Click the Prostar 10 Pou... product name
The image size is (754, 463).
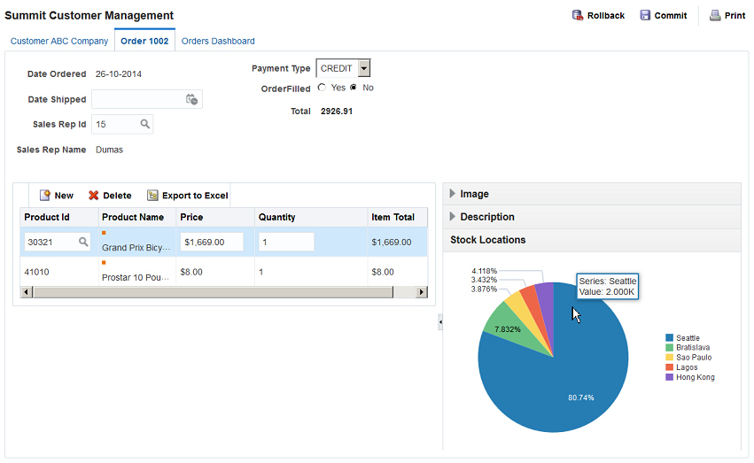point(136,278)
